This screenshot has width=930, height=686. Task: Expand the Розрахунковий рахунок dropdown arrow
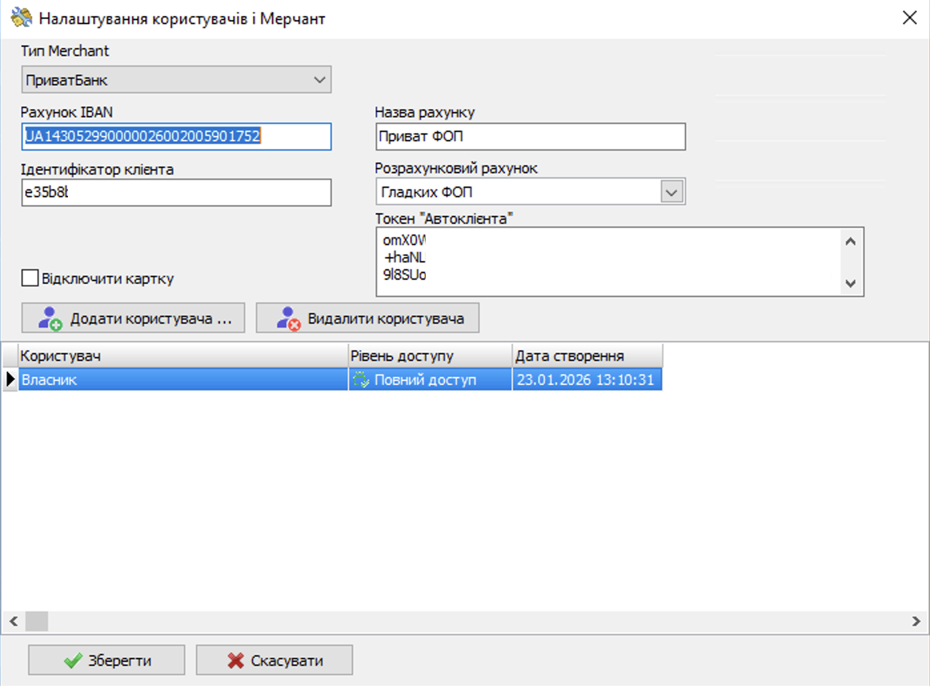click(x=672, y=192)
